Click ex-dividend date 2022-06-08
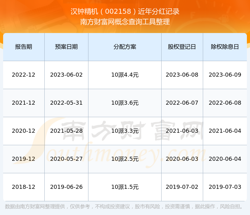250x215 pixels. coord(225,103)
